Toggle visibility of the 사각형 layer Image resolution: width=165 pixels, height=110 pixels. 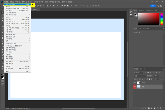coord(135,82)
